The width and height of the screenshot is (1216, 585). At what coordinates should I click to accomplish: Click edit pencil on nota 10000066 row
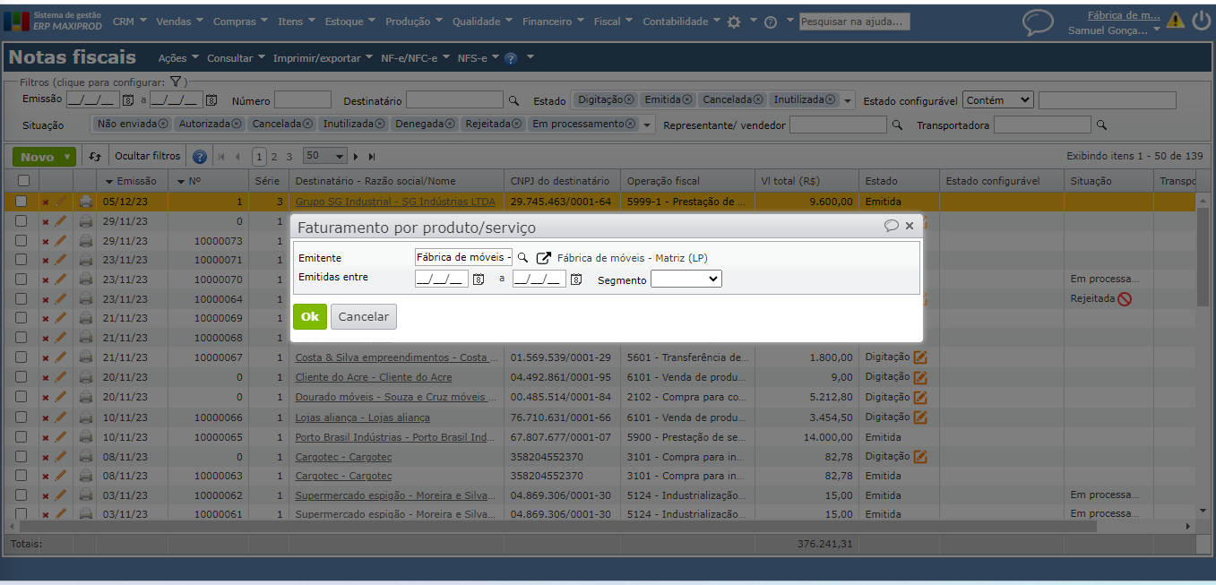coord(61,417)
